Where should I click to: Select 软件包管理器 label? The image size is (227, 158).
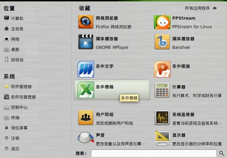(23, 97)
